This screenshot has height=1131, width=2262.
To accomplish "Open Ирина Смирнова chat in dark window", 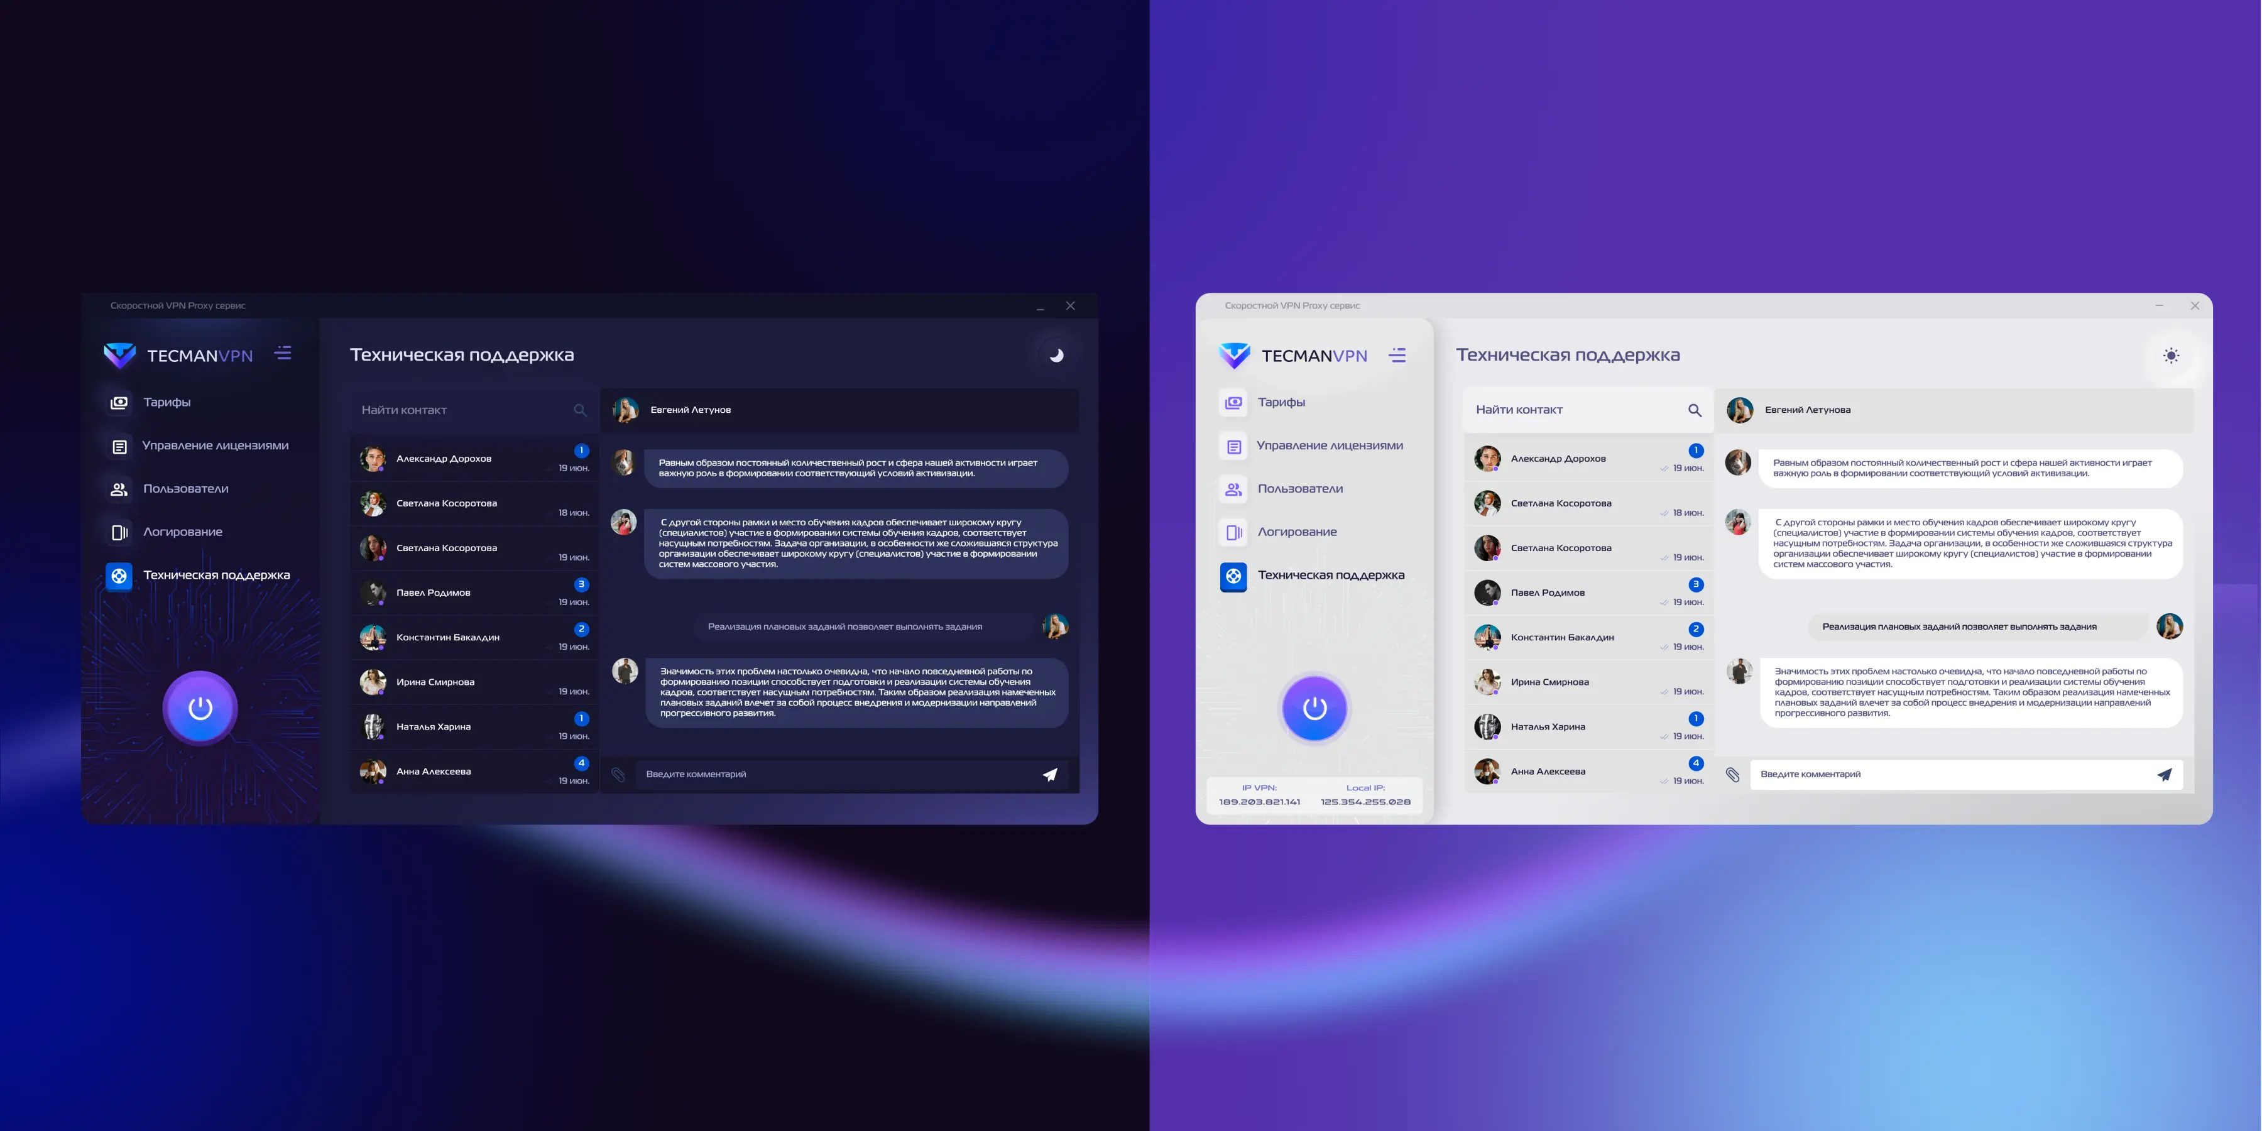I will [474, 682].
